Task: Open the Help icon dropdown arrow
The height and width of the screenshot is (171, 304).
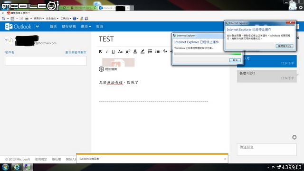Action: point(78,19)
